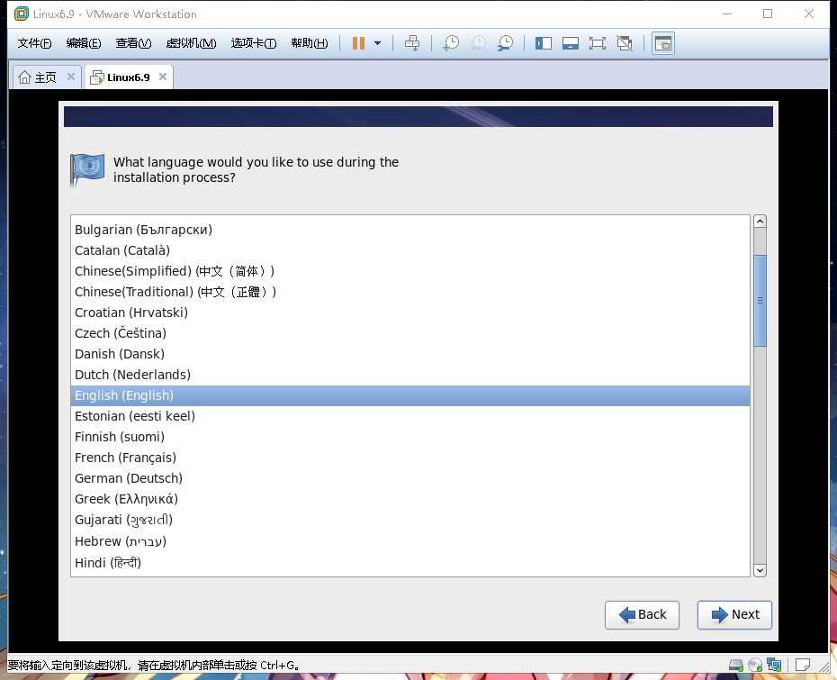Select the highlighted English (English) row
Image resolution: width=837 pixels, height=680 pixels.
coord(410,395)
